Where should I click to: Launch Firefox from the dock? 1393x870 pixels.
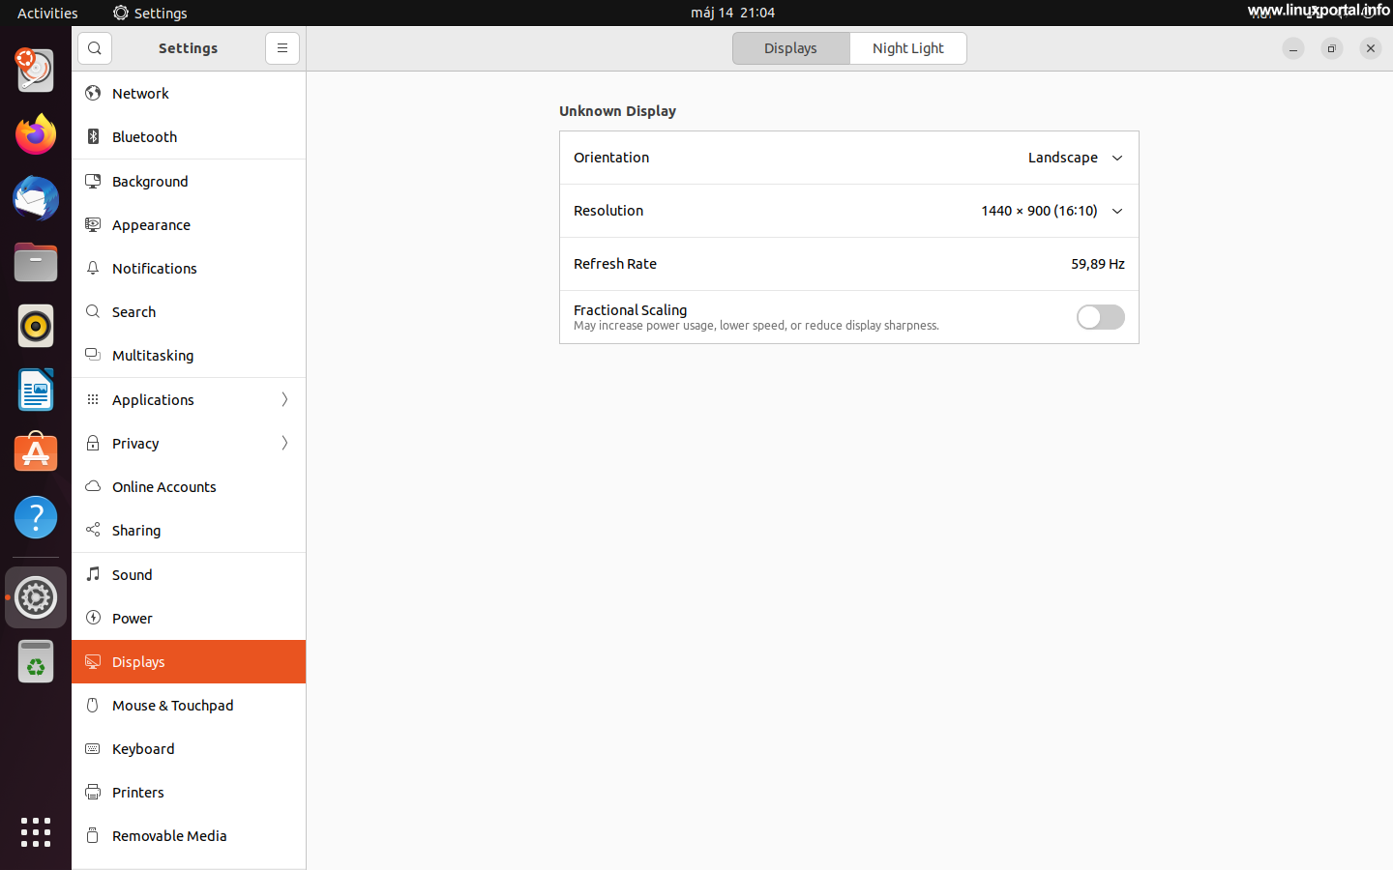35,134
